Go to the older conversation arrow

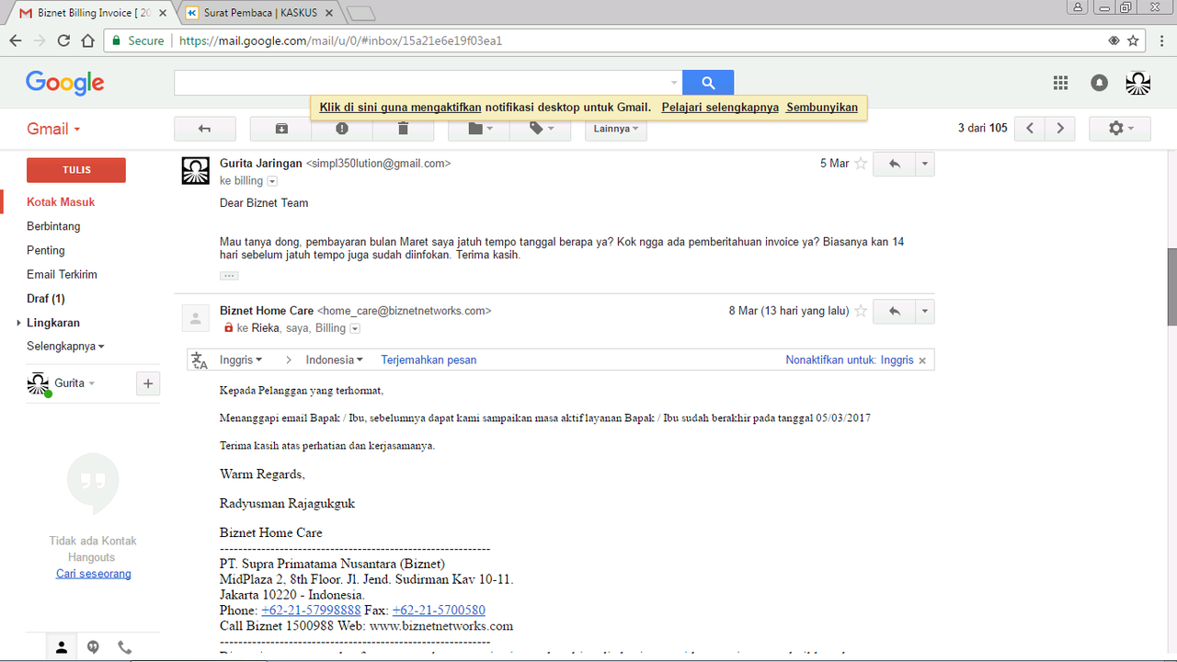coord(1060,129)
